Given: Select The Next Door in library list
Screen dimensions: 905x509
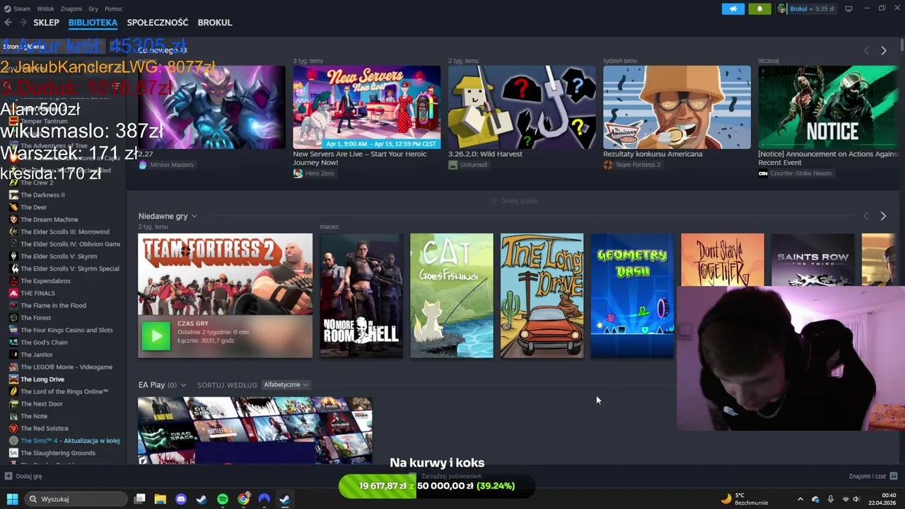Looking at the screenshot, I should pos(42,404).
